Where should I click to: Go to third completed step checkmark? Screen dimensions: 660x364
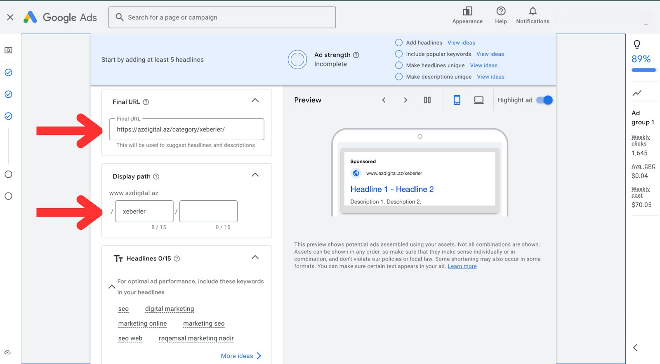coord(8,116)
